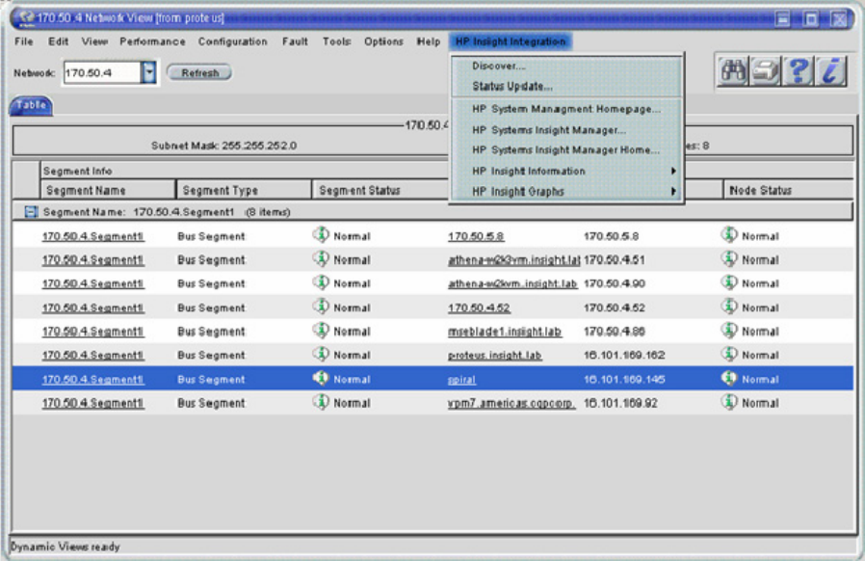865x561 pixels.
Task: Open the athena-w2kvm.insight.lab node link
Action: (x=511, y=283)
